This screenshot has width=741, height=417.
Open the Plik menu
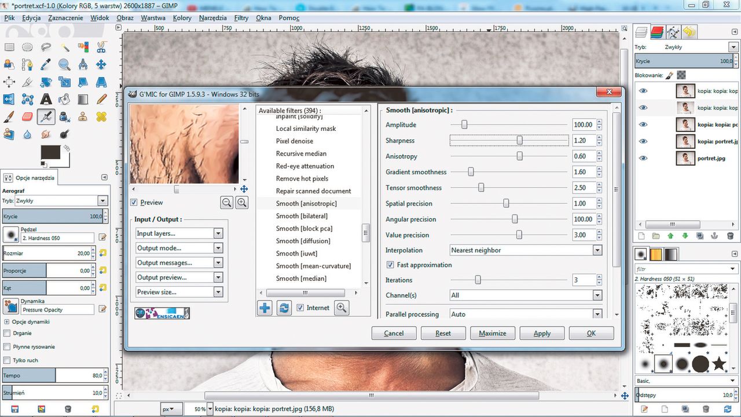click(9, 18)
